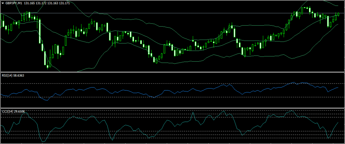Click the last candlestick on the right edge
This screenshot has width=345, height=144.
coord(338,14)
